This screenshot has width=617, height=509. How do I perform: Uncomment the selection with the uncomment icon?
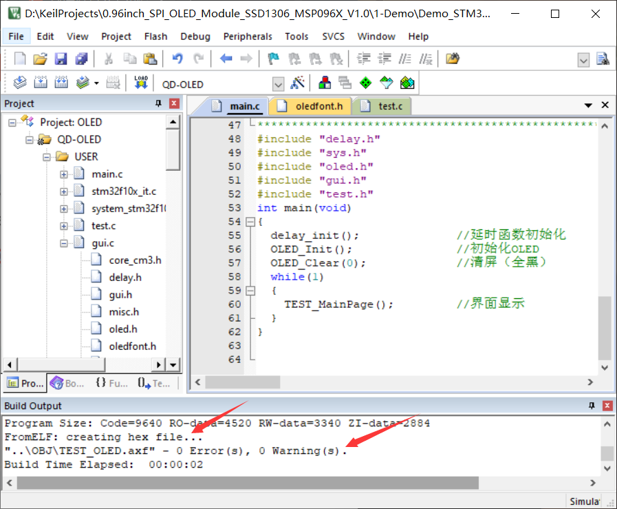click(426, 59)
